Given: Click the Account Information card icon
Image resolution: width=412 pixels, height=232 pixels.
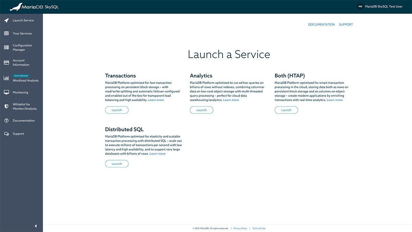Looking at the screenshot, I should tap(6, 63).
